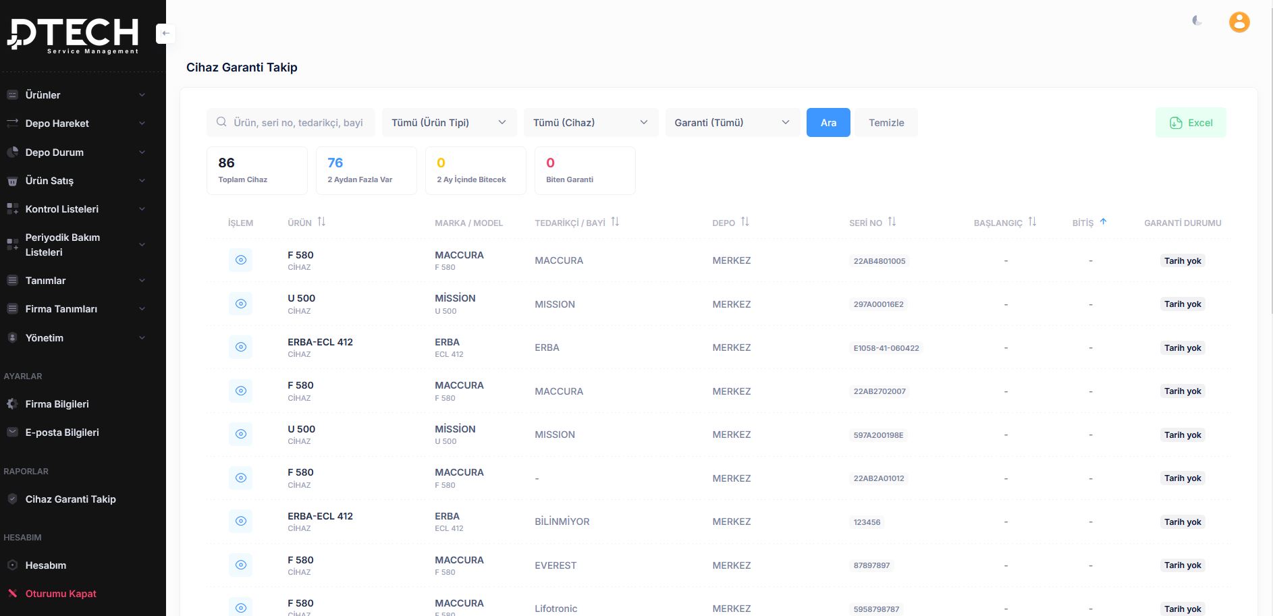This screenshot has height=616, width=1273.
Task: Click the Ara search button
Action: 828,122
